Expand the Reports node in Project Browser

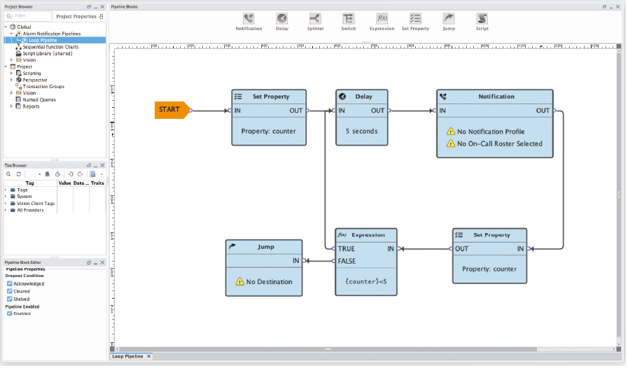click(x=12, y=106)
